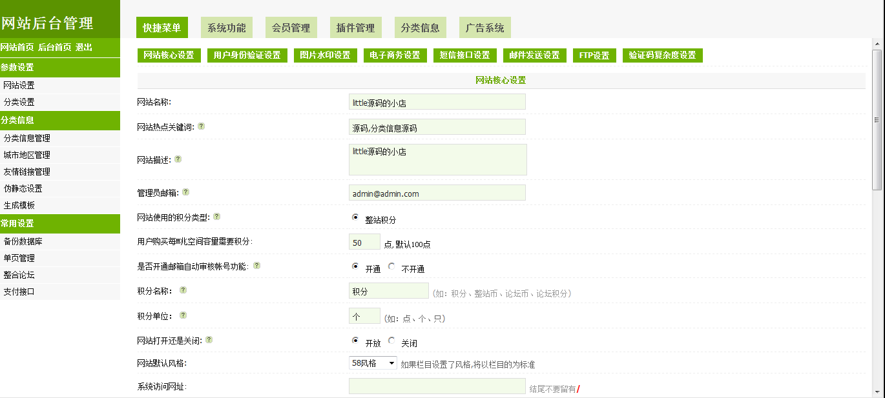Click the 网站名称 input field
This screenshot has width=885, height=398.
click(437, 102)
